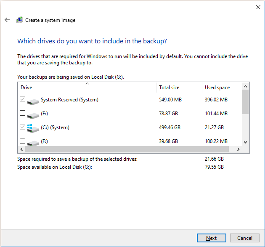Click 'Space required to save a backup' label

77,159
